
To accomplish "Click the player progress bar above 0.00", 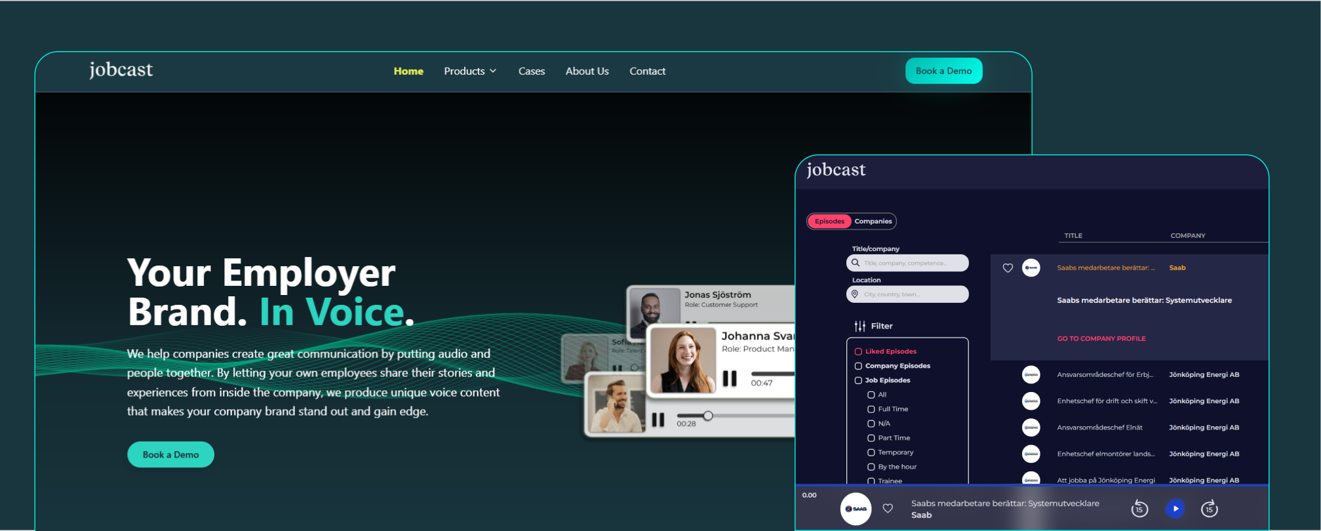I will pos(1032,485).
